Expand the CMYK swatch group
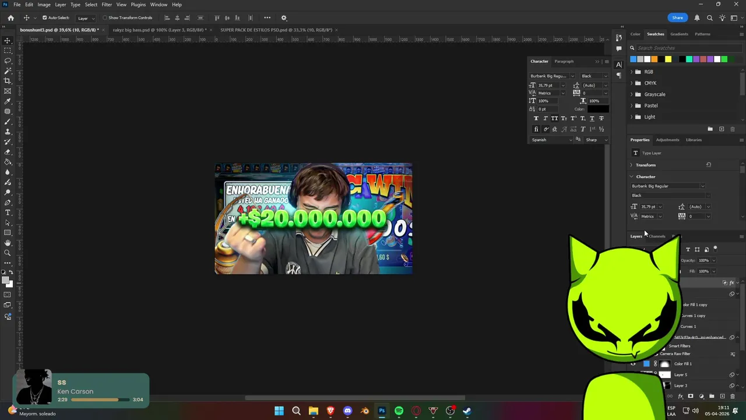This screenshot has height=420, width=746. coord(631,83)
